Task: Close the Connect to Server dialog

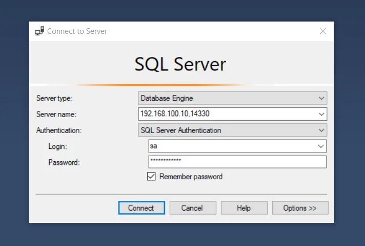Action: coord(322,31)
